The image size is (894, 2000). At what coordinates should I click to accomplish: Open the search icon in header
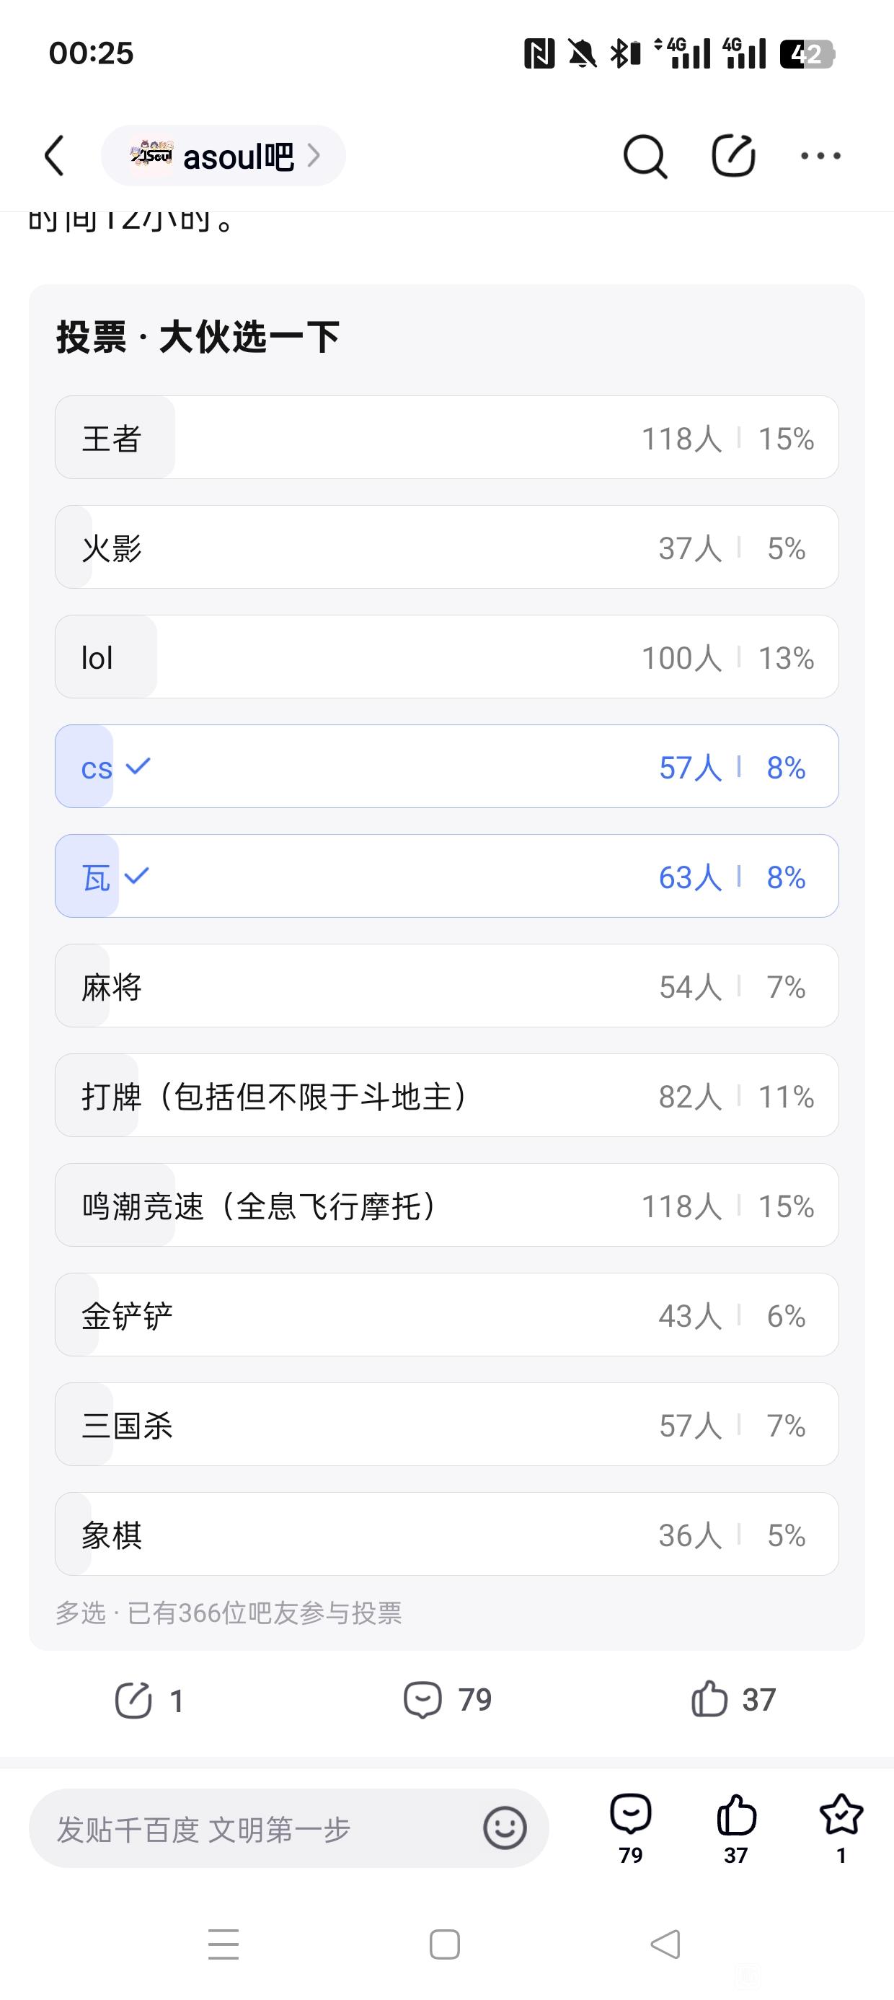point(644,156)
